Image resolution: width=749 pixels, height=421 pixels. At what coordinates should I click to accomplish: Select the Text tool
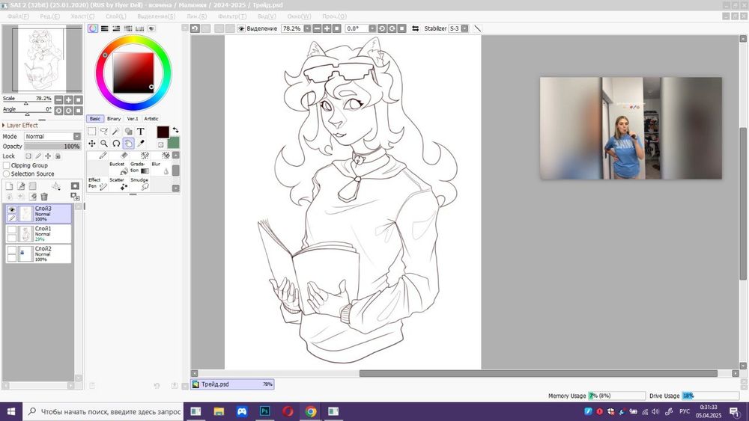pos(141,131)
